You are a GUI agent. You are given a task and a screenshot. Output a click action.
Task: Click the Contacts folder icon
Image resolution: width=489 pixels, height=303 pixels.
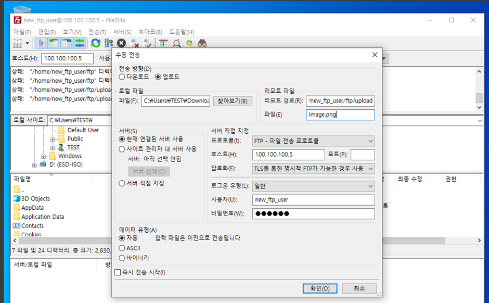tap(17, 225)
